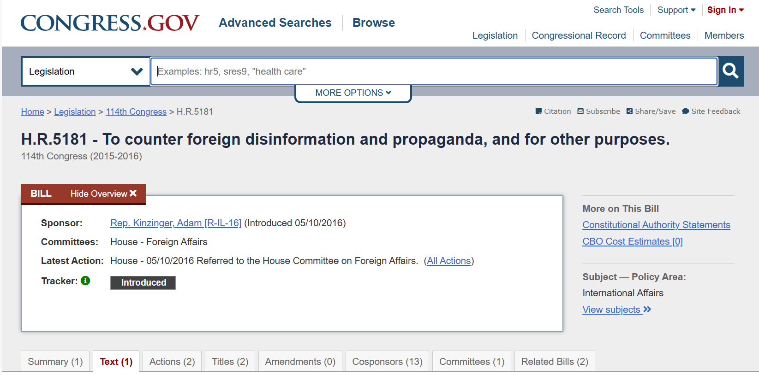Select 'International Affairs' policy area text

pyautogui.click(x=623, y=293)
